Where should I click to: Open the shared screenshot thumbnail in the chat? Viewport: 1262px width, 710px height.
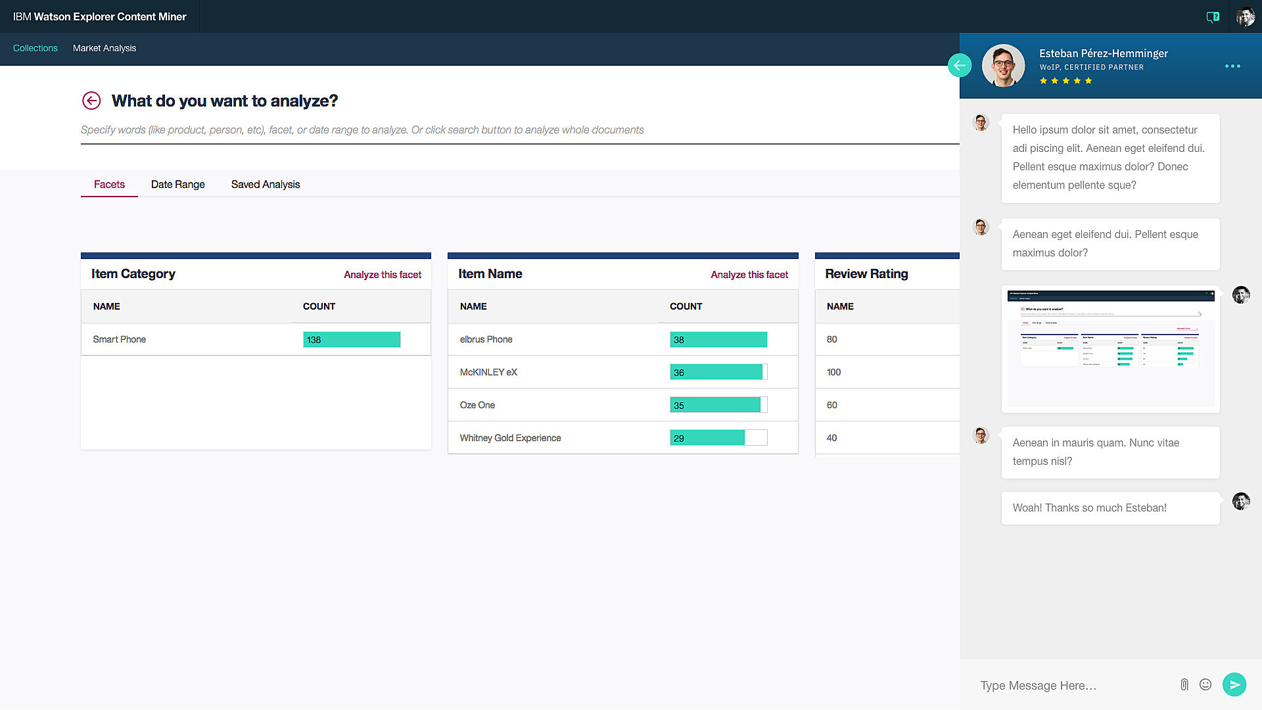[x=1110, y=349]
